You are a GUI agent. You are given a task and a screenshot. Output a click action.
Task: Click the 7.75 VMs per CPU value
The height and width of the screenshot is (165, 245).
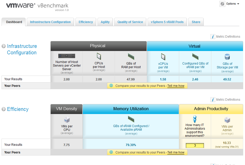tap(67, 145)
